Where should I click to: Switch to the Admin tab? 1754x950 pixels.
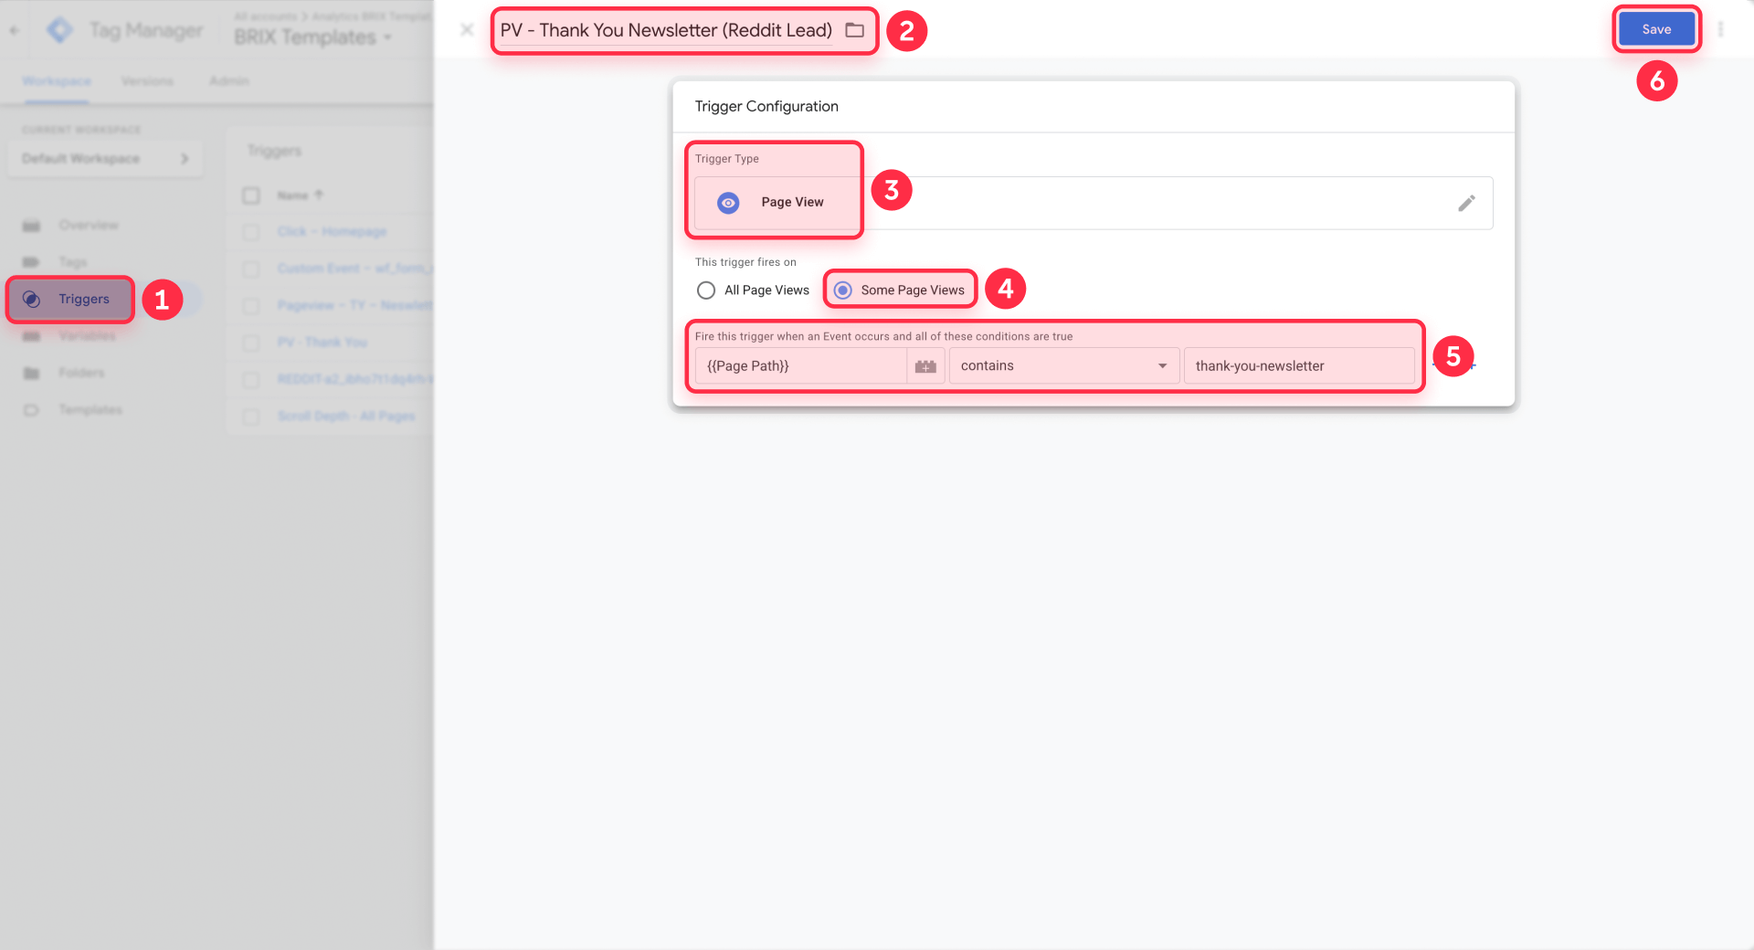(228, 81)
